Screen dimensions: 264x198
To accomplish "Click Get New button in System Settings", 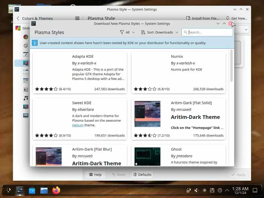I will tap(237, 18).
